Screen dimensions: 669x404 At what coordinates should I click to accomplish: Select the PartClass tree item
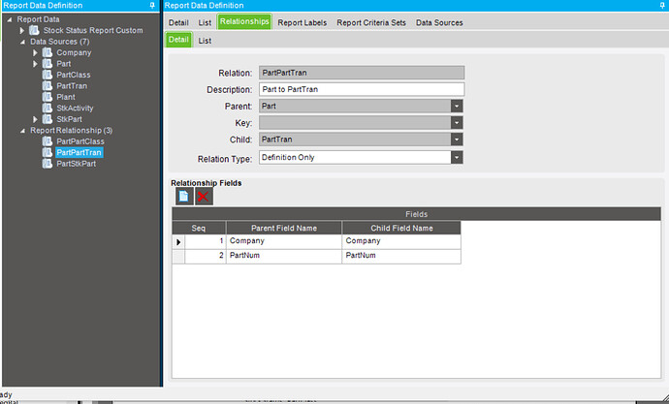tap(74, 75)
